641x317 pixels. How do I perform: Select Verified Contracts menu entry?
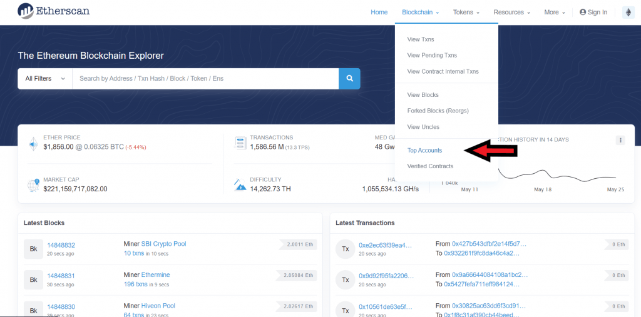(x=430, y=166)
